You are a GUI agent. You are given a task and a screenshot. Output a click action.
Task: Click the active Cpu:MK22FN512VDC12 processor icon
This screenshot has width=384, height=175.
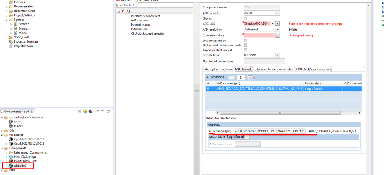point(11,144)
